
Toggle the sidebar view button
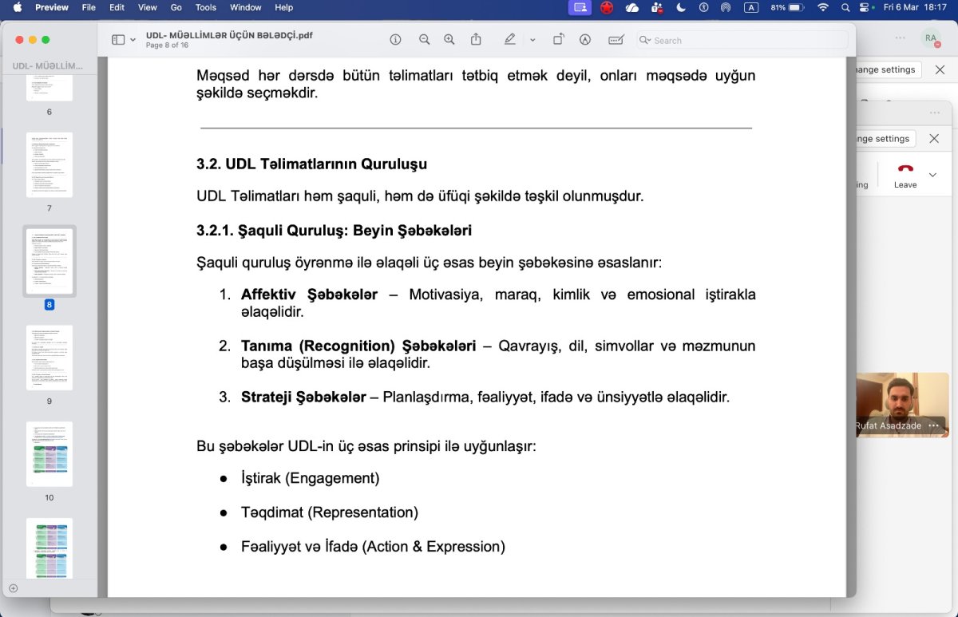[x=118, y=40]
